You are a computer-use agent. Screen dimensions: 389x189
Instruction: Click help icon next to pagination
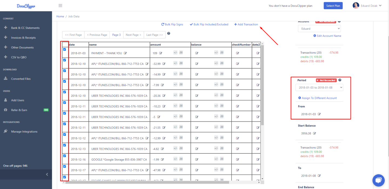[x=169, y=33]
